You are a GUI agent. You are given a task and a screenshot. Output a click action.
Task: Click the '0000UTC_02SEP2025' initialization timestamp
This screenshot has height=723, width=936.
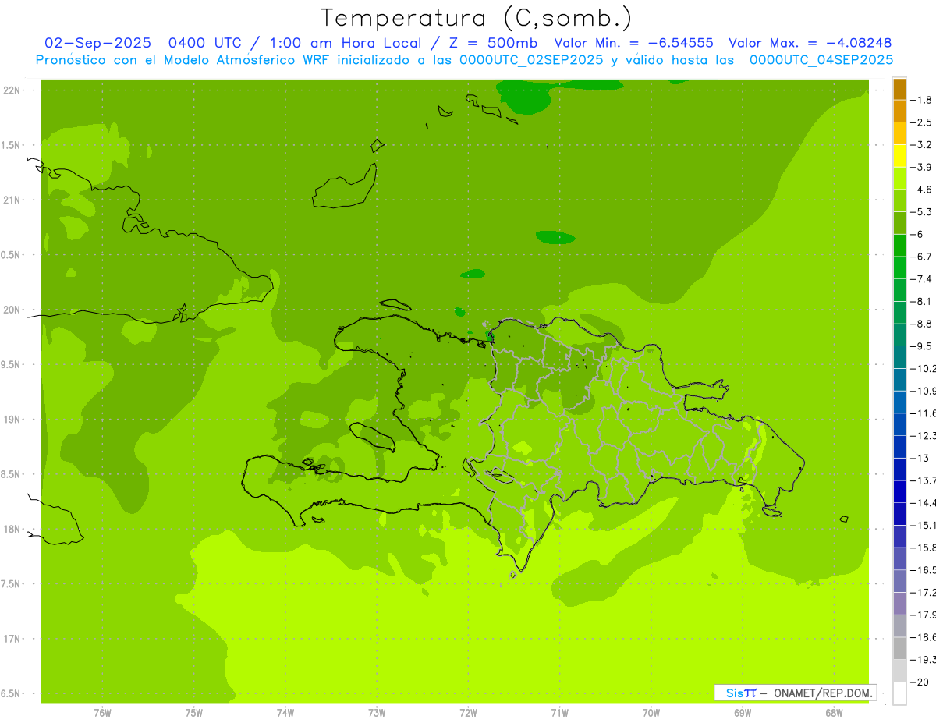pyautogui.click(x=531, y=60)
